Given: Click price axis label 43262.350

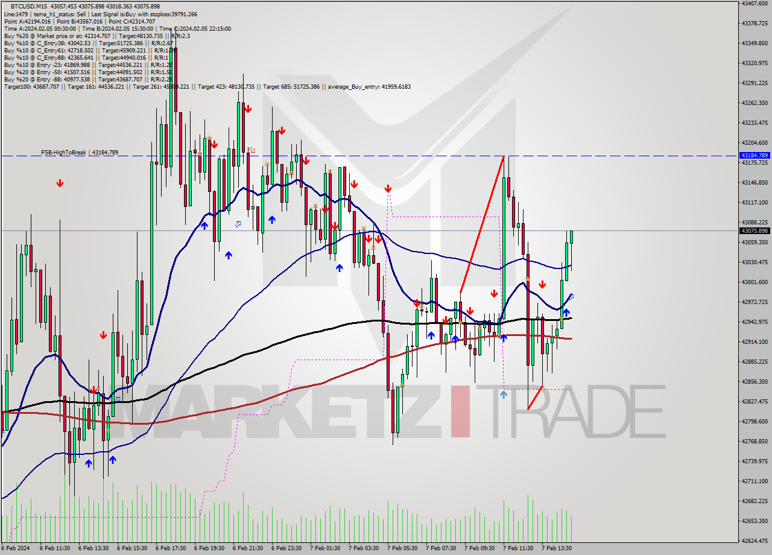Looking at the screenshot, I should 755,103.
